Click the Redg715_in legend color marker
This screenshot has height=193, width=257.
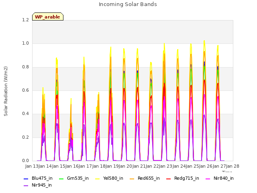click(169, 179)
